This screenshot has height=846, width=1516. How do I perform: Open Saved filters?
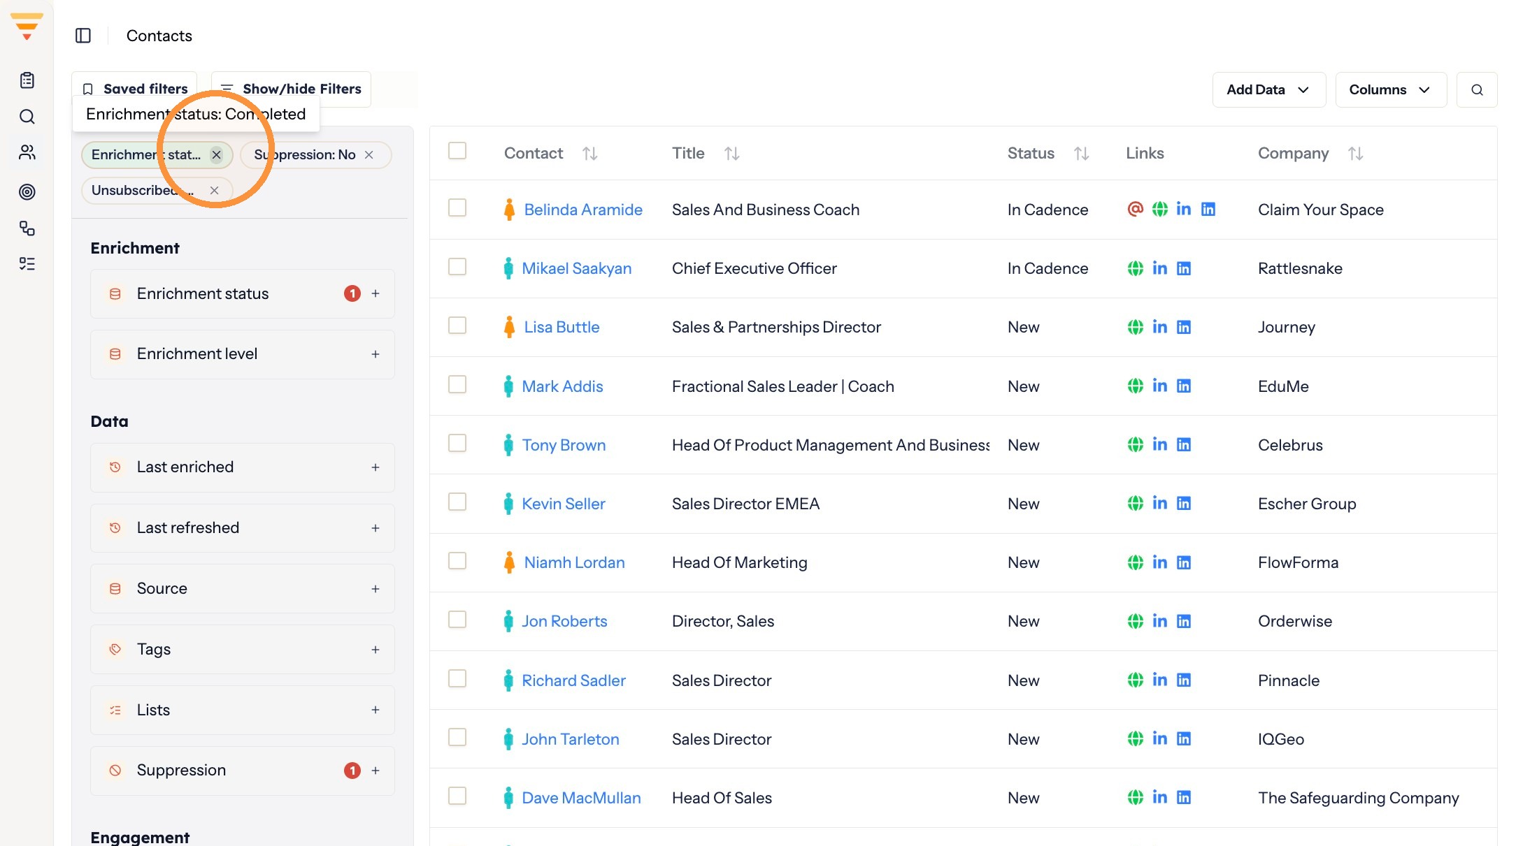pyautogui.click(x=134, y=89)
